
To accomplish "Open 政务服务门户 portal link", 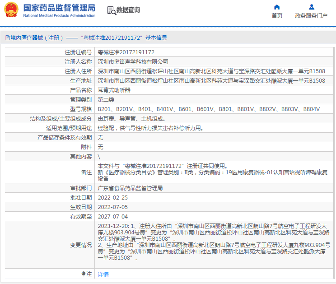I will pos(311,16).
